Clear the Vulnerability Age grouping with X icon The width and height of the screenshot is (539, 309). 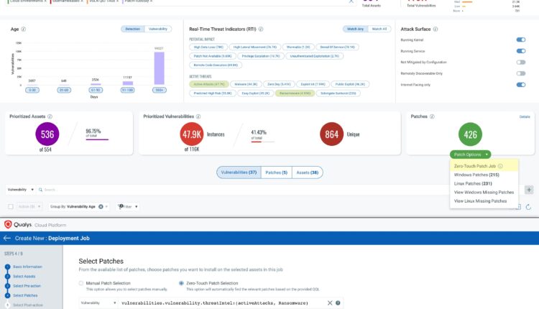[x=101, y=206]
